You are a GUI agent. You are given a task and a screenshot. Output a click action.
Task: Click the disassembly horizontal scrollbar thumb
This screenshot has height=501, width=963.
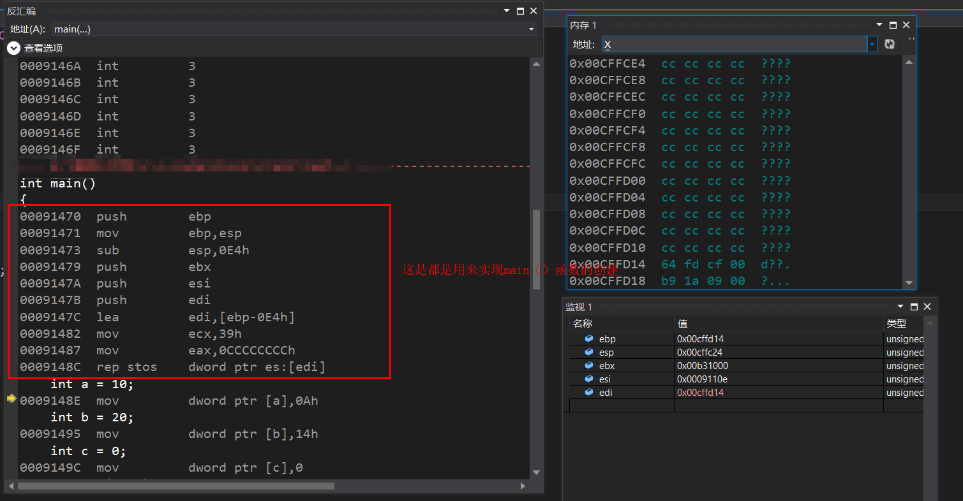coord(176,486)
